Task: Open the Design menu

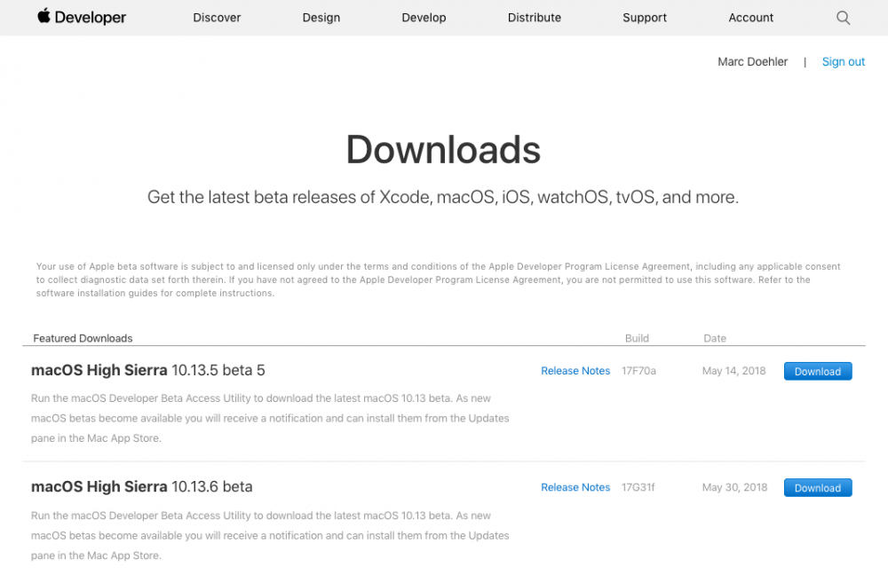Action: point(321,18)
